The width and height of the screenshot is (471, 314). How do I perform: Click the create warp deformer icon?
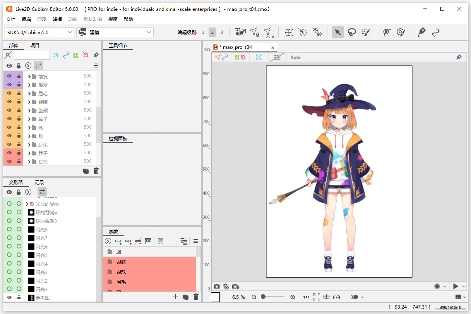(x=289, y=32)
